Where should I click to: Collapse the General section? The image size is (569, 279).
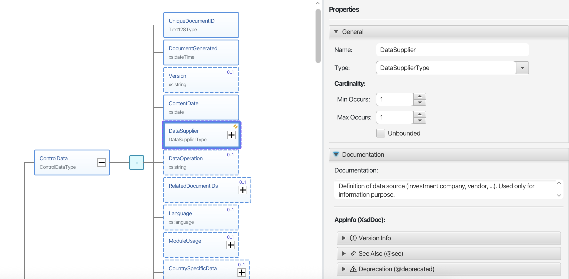click(x=336, y=32)
